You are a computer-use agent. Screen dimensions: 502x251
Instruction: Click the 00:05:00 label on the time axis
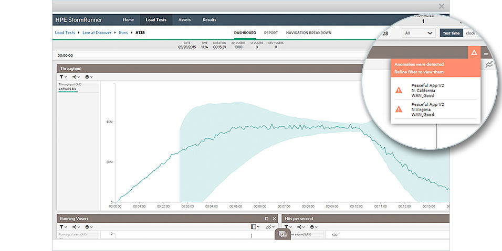pos(236,206)
